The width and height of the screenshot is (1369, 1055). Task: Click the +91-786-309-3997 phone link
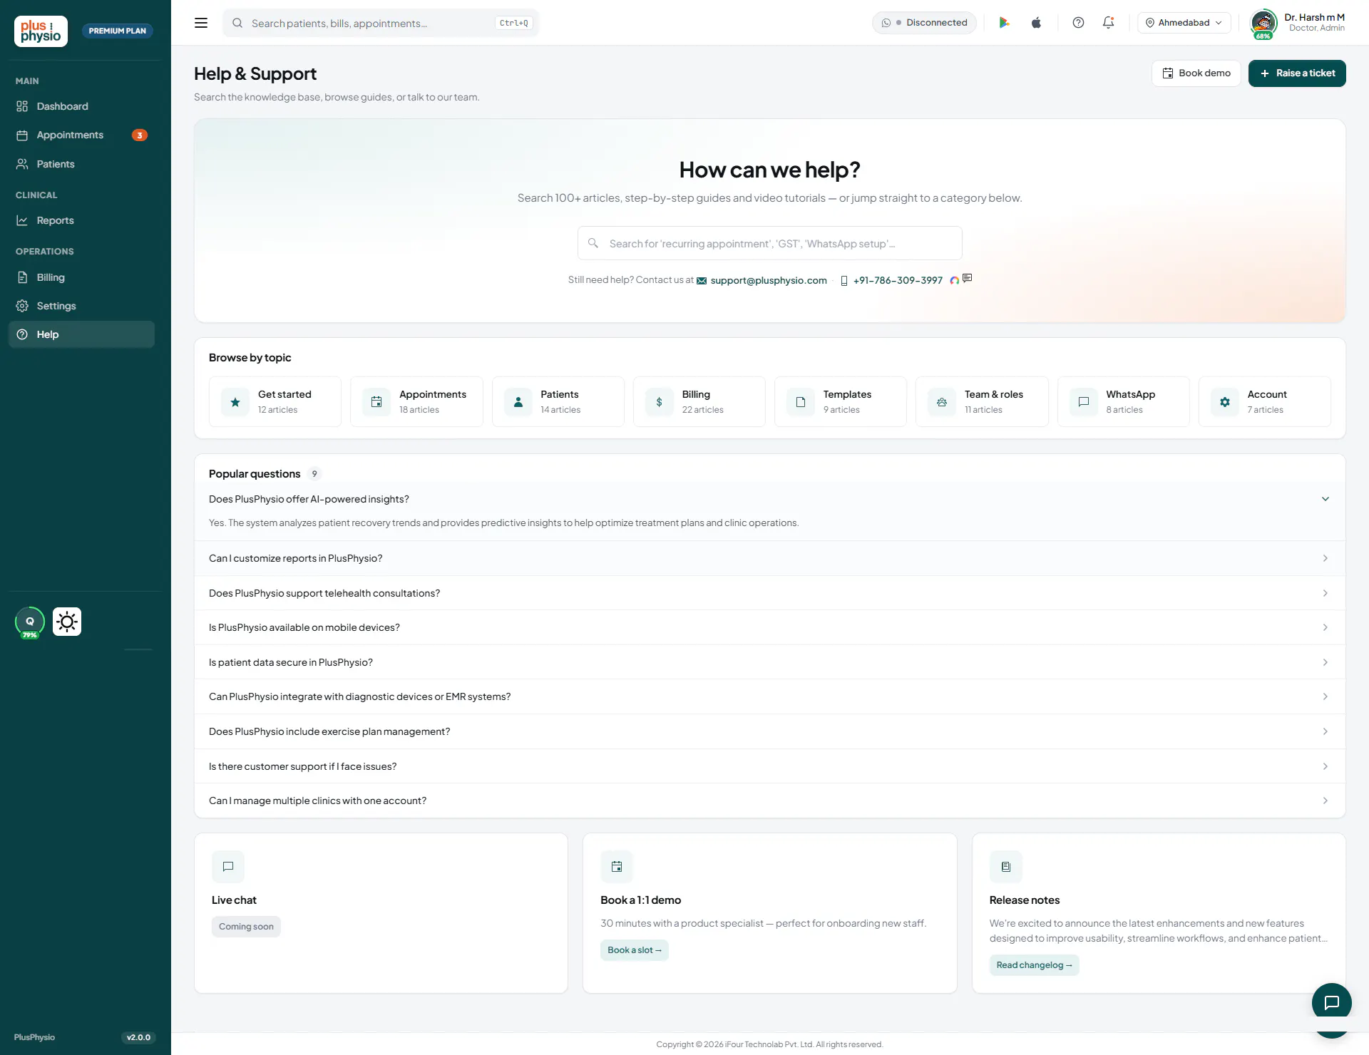coord(898,281)
